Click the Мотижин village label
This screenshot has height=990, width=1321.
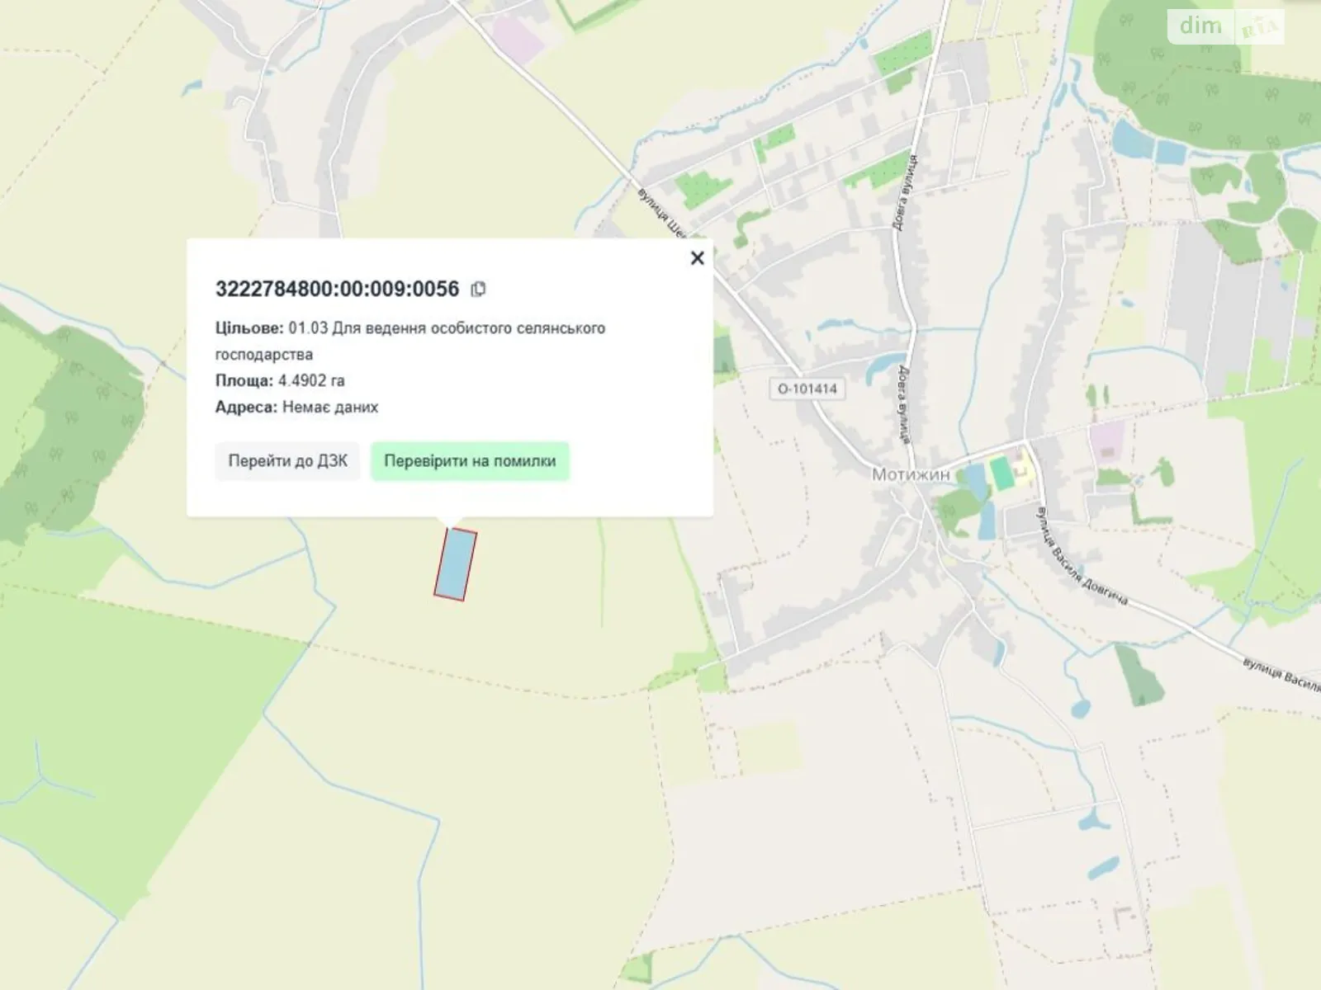click(x=911, y=474)
